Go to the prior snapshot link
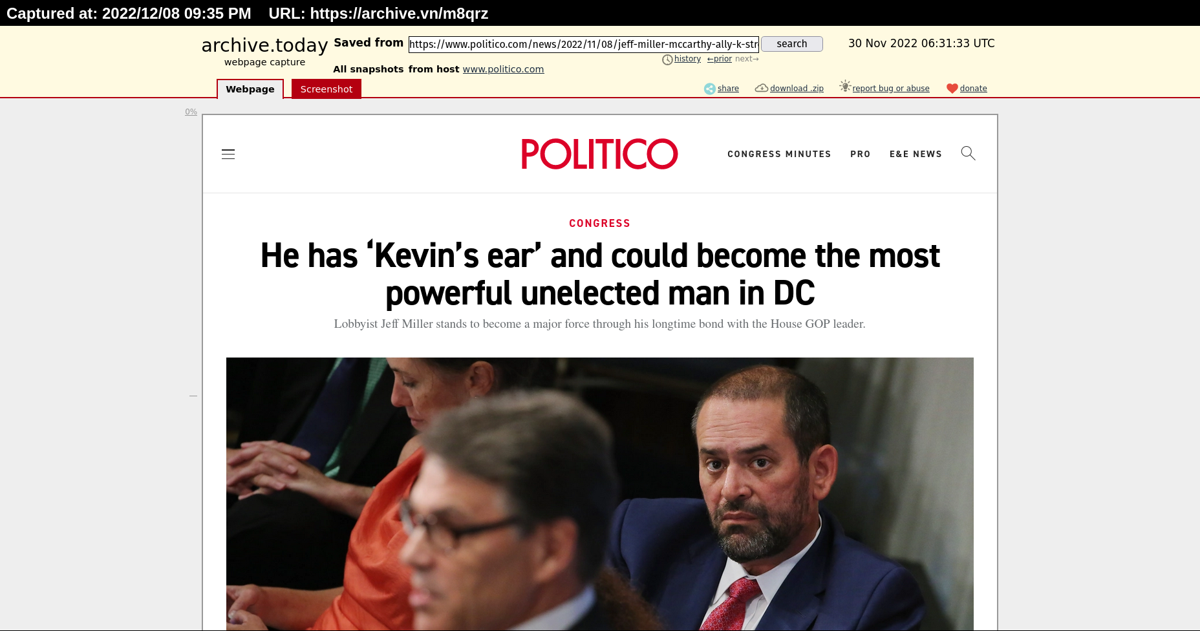Screen dimensions: 1200x631 pyautogui.click(x=720, y=59)
